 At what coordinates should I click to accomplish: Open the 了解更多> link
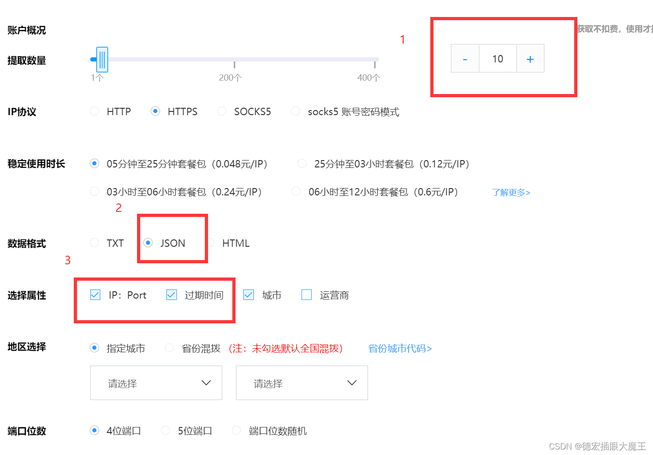pos(511,192)
